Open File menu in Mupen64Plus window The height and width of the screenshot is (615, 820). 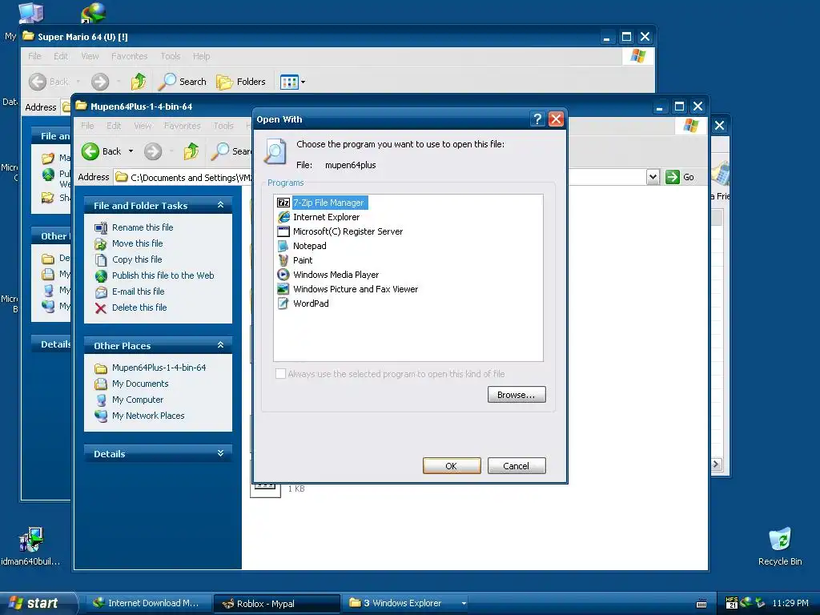[x=87, y=126]
